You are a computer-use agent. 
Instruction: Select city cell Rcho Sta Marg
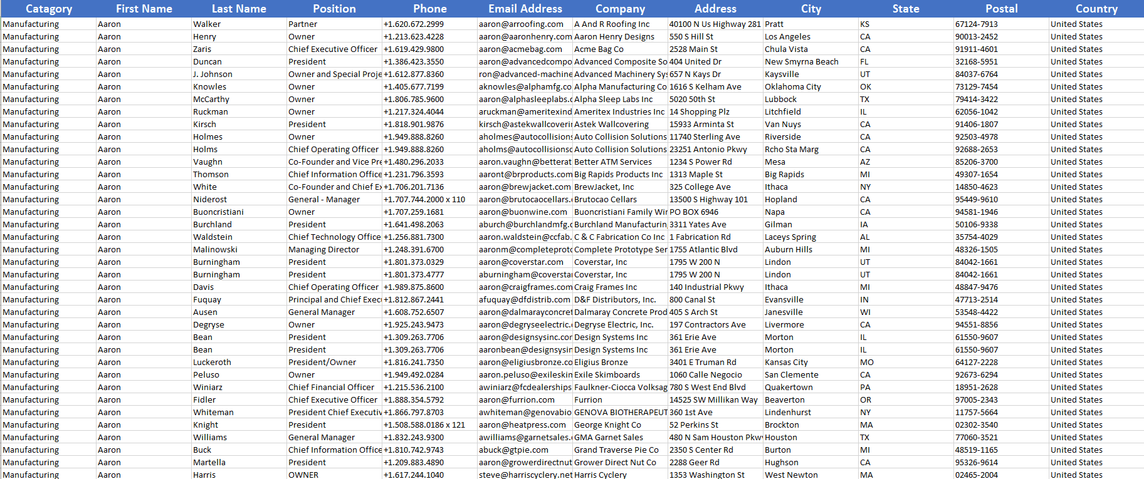(811, 149)
